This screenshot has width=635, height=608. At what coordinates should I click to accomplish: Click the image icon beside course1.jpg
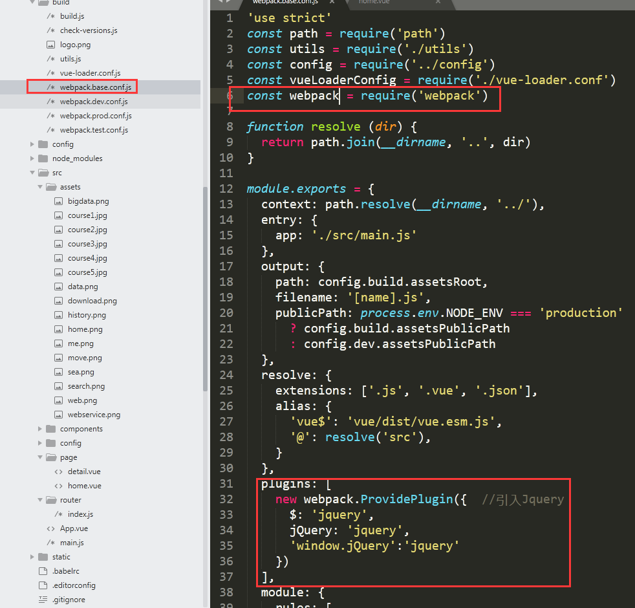tap(59, 215)
